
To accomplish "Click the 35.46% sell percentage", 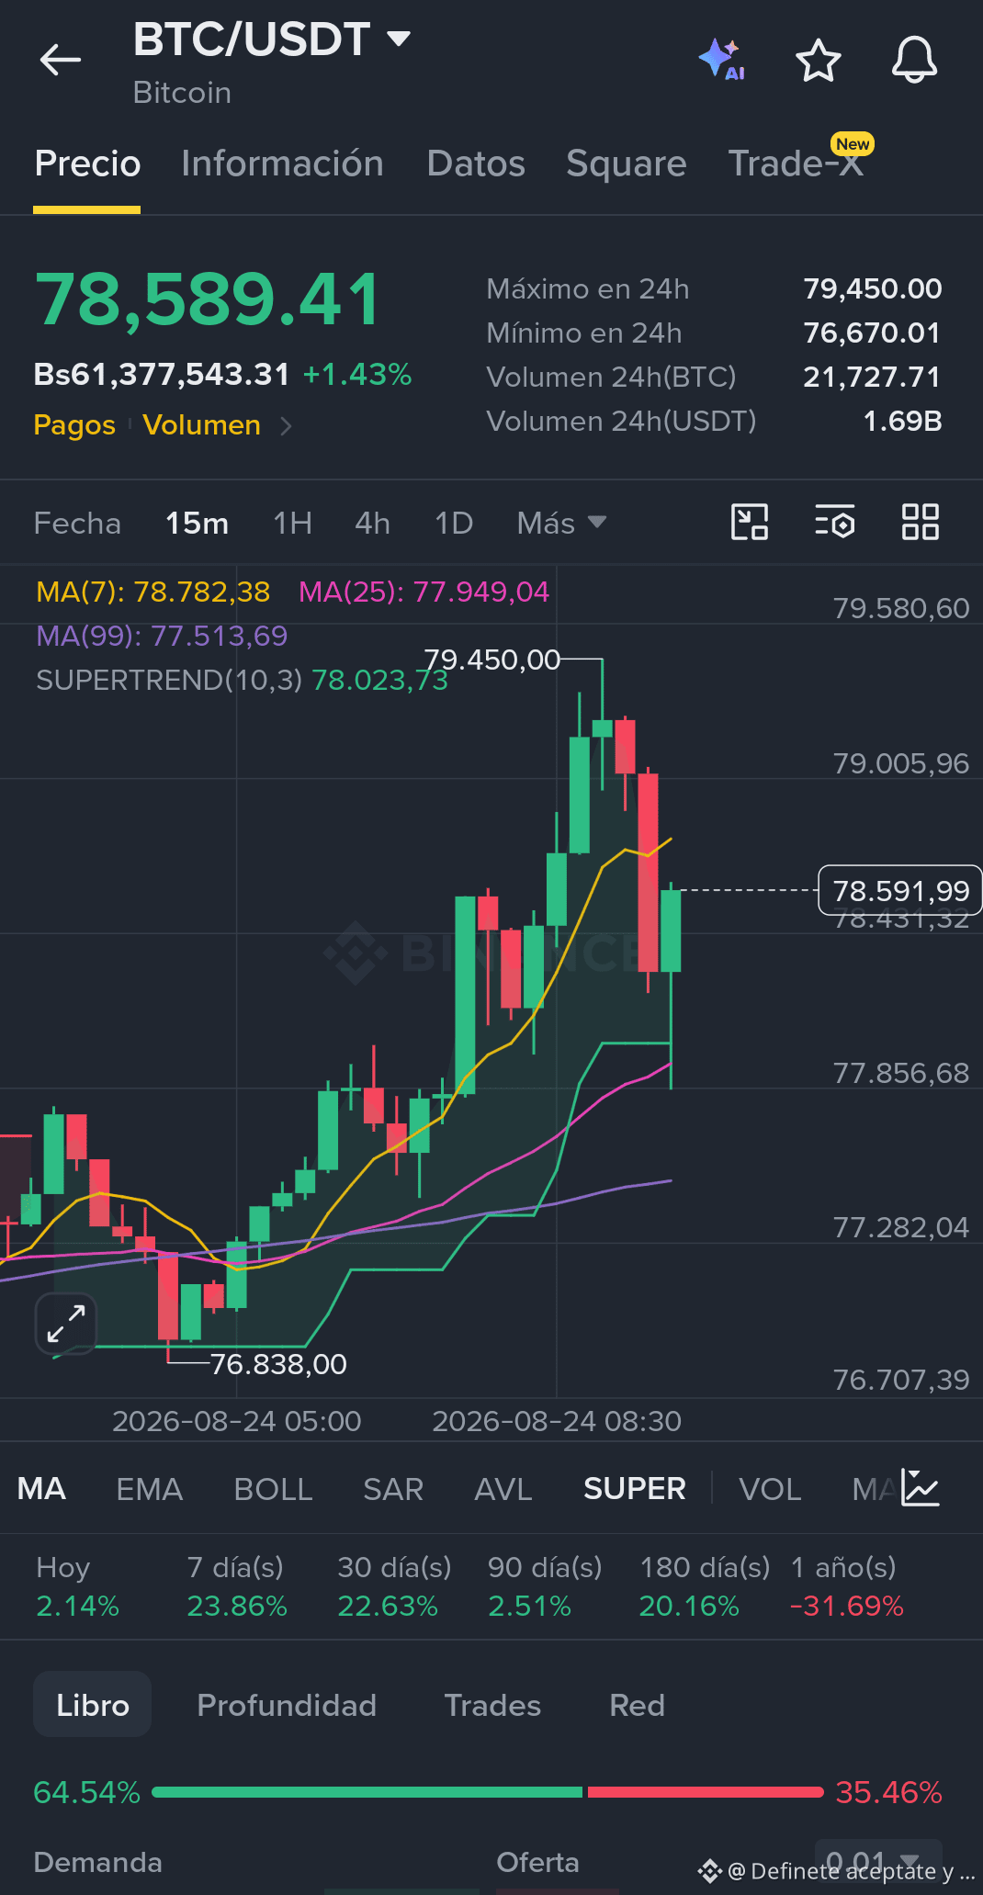I will pyautogui.click(x=888, y=1792).
